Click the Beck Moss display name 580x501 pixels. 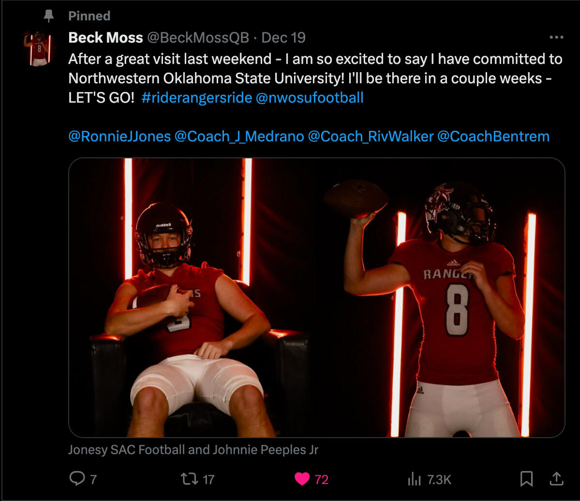[105, 37]
